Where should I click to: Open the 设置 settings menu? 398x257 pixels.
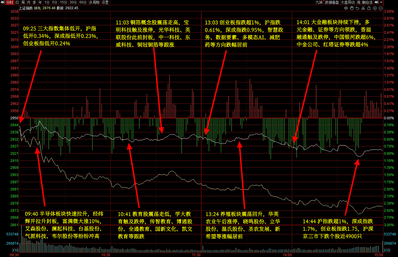[x=105, y=2]
